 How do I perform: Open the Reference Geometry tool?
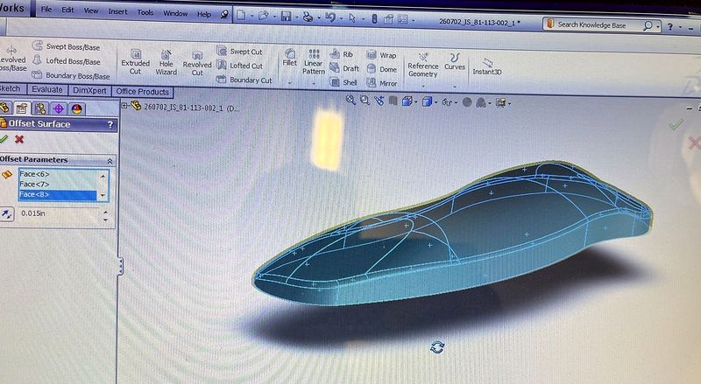point(423,66)
